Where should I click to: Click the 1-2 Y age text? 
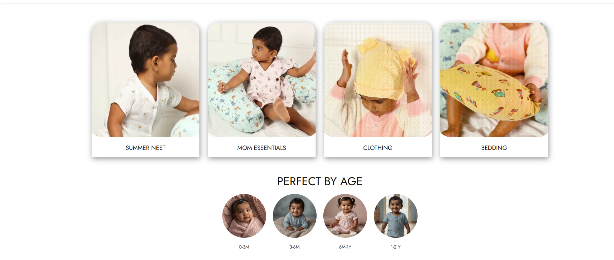pos(396,247)
